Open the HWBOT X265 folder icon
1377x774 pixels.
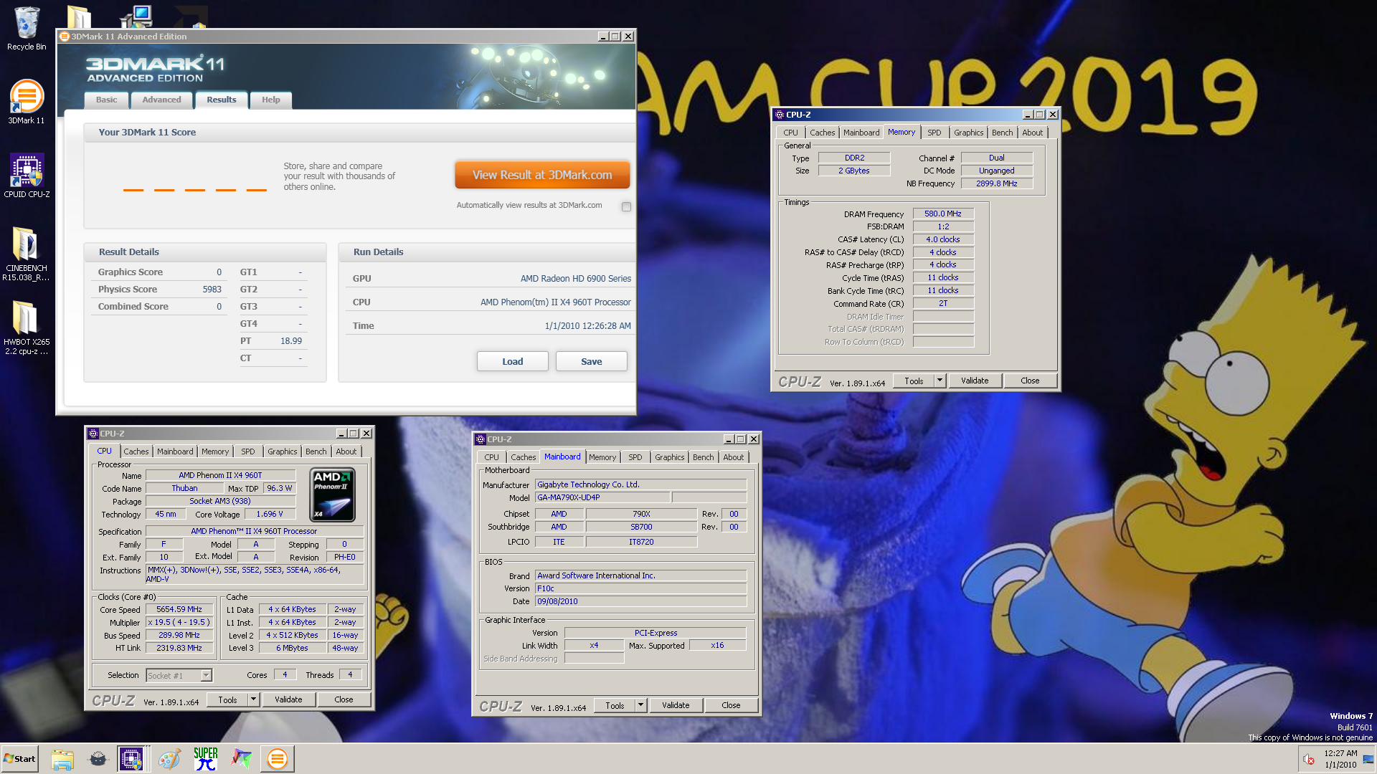coord(27,328)
